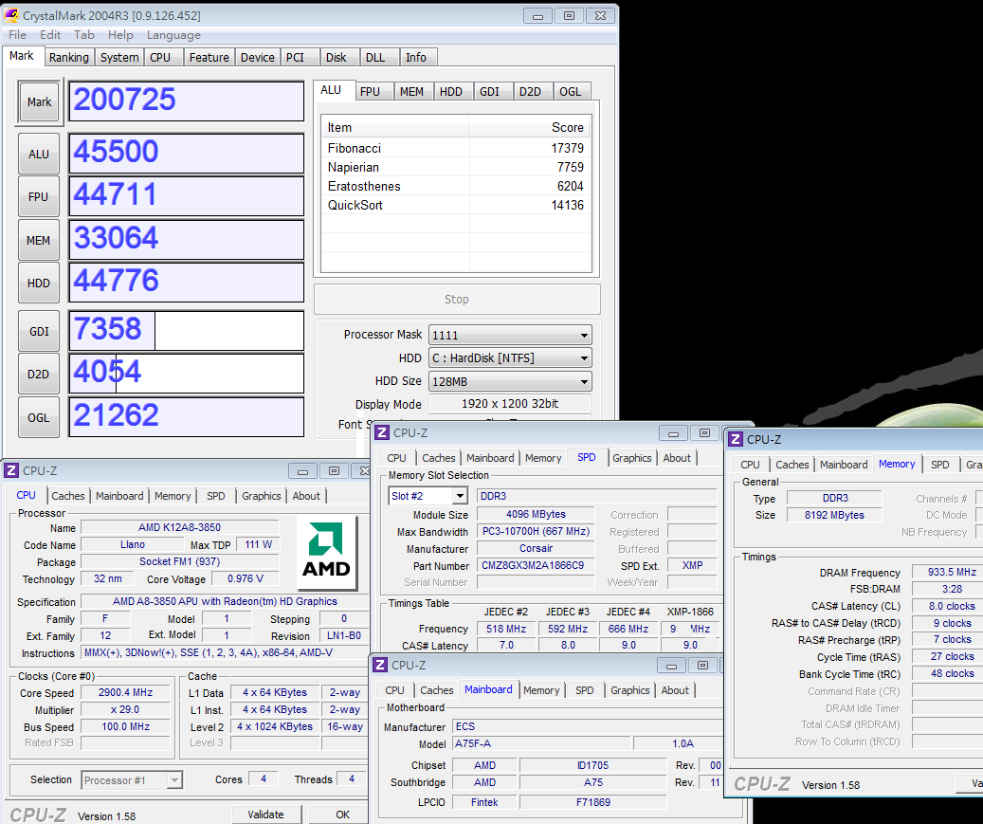Click the AMD logo in CPU-Z
This screenshot has width=983, height=824.
[x=327, y=553]
